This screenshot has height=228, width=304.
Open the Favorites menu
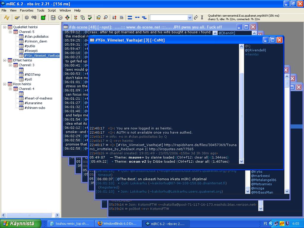tap(26, 10)
